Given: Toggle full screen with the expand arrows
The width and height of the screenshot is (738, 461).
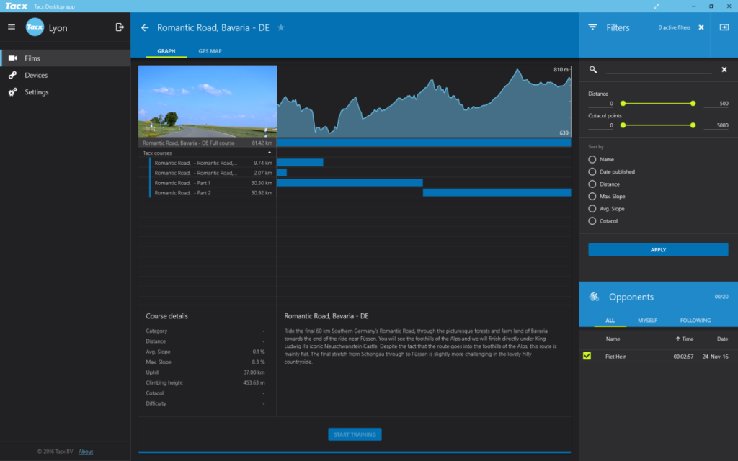Looking at the screenshot, I should click(656, 6).
